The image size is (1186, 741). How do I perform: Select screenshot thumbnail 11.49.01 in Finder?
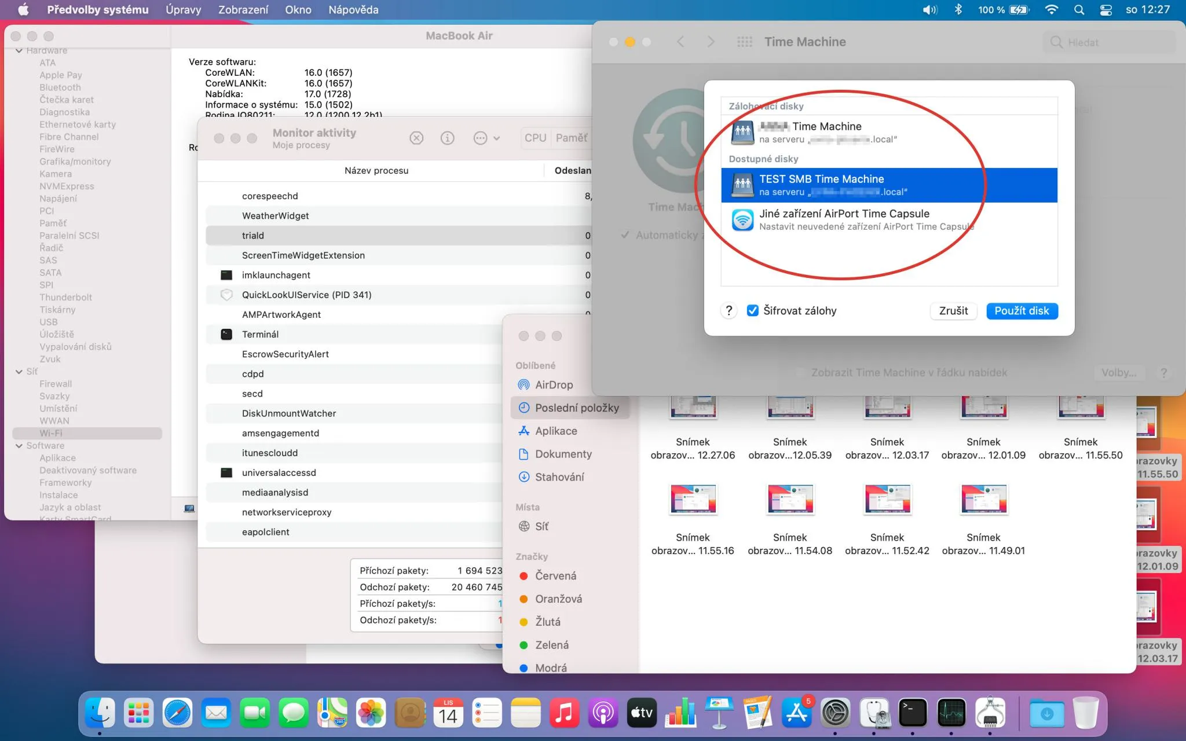(x=983, y=498)
